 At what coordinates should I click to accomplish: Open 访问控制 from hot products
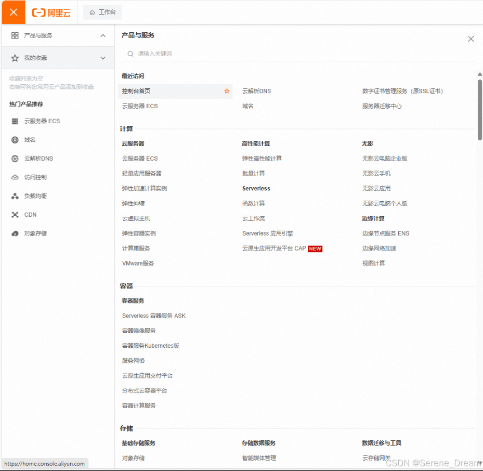click(x=35, y=177)
